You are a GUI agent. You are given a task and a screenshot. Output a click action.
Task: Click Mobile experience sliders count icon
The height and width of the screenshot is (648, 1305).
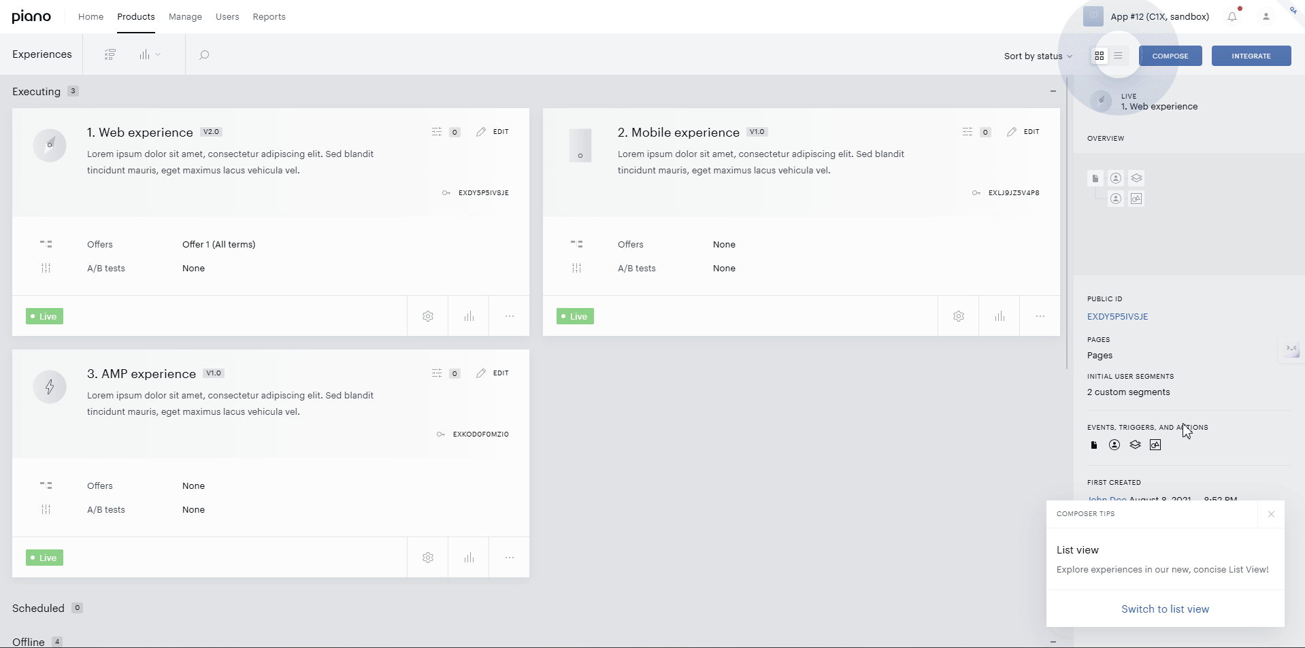(x=976, y=132)
